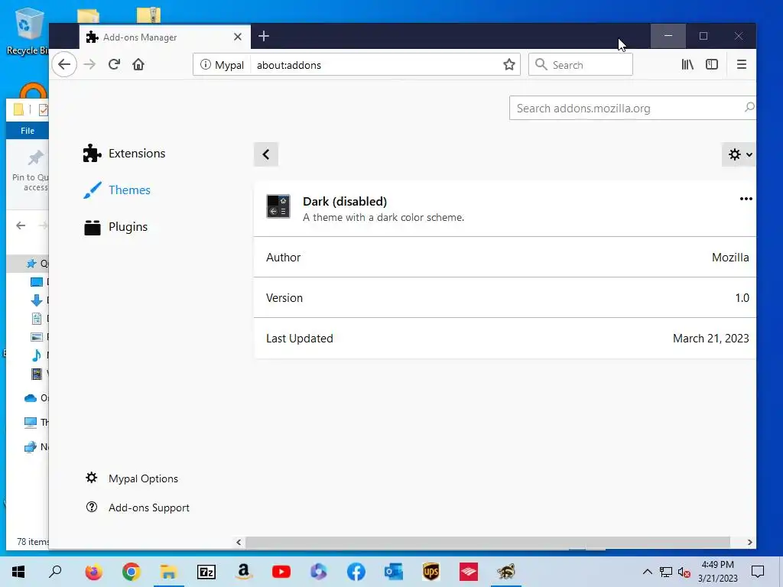The height and width of the screenshot is (587, 783).
Task: Click the muted volume tray icon
Action: tap(684, 572)
